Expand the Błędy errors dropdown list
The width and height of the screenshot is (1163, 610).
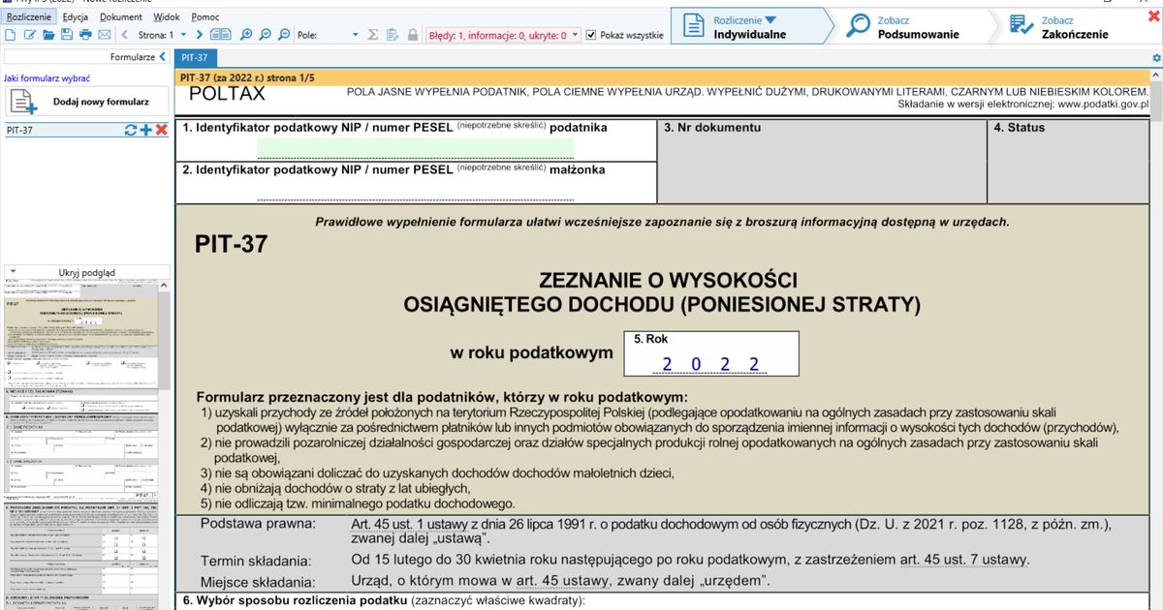576,35
